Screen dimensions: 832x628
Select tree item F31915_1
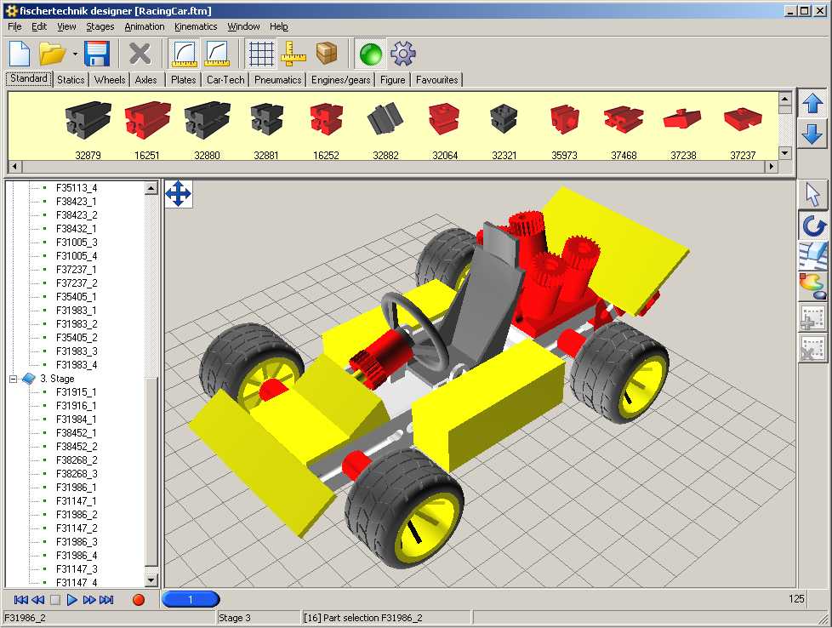[x=77, y=392]
